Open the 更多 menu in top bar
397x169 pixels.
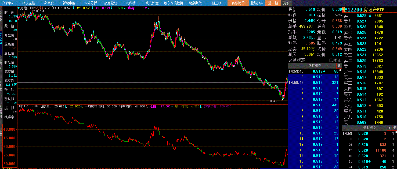[286, 3]
